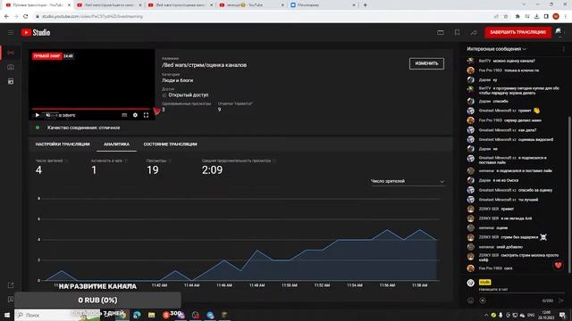The height and width of the screenshot is (321, 572).
Task: Open chat options three-dot menu
Action: click(563, 49)
